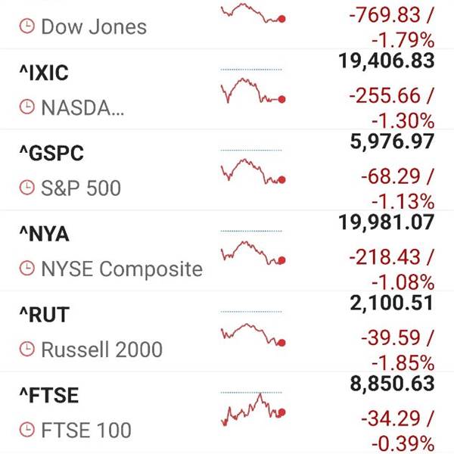Click the clock icon beside Russell 2000

click(x=27, y=349)
